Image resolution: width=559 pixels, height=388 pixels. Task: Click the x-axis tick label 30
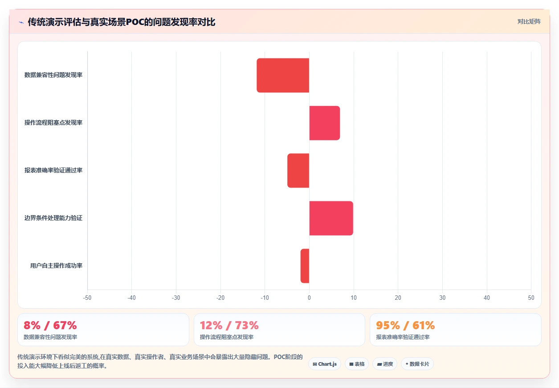pyautogui.click(x=442, y=298)
